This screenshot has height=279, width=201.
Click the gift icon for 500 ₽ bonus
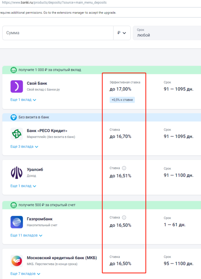tap(13, 205)
